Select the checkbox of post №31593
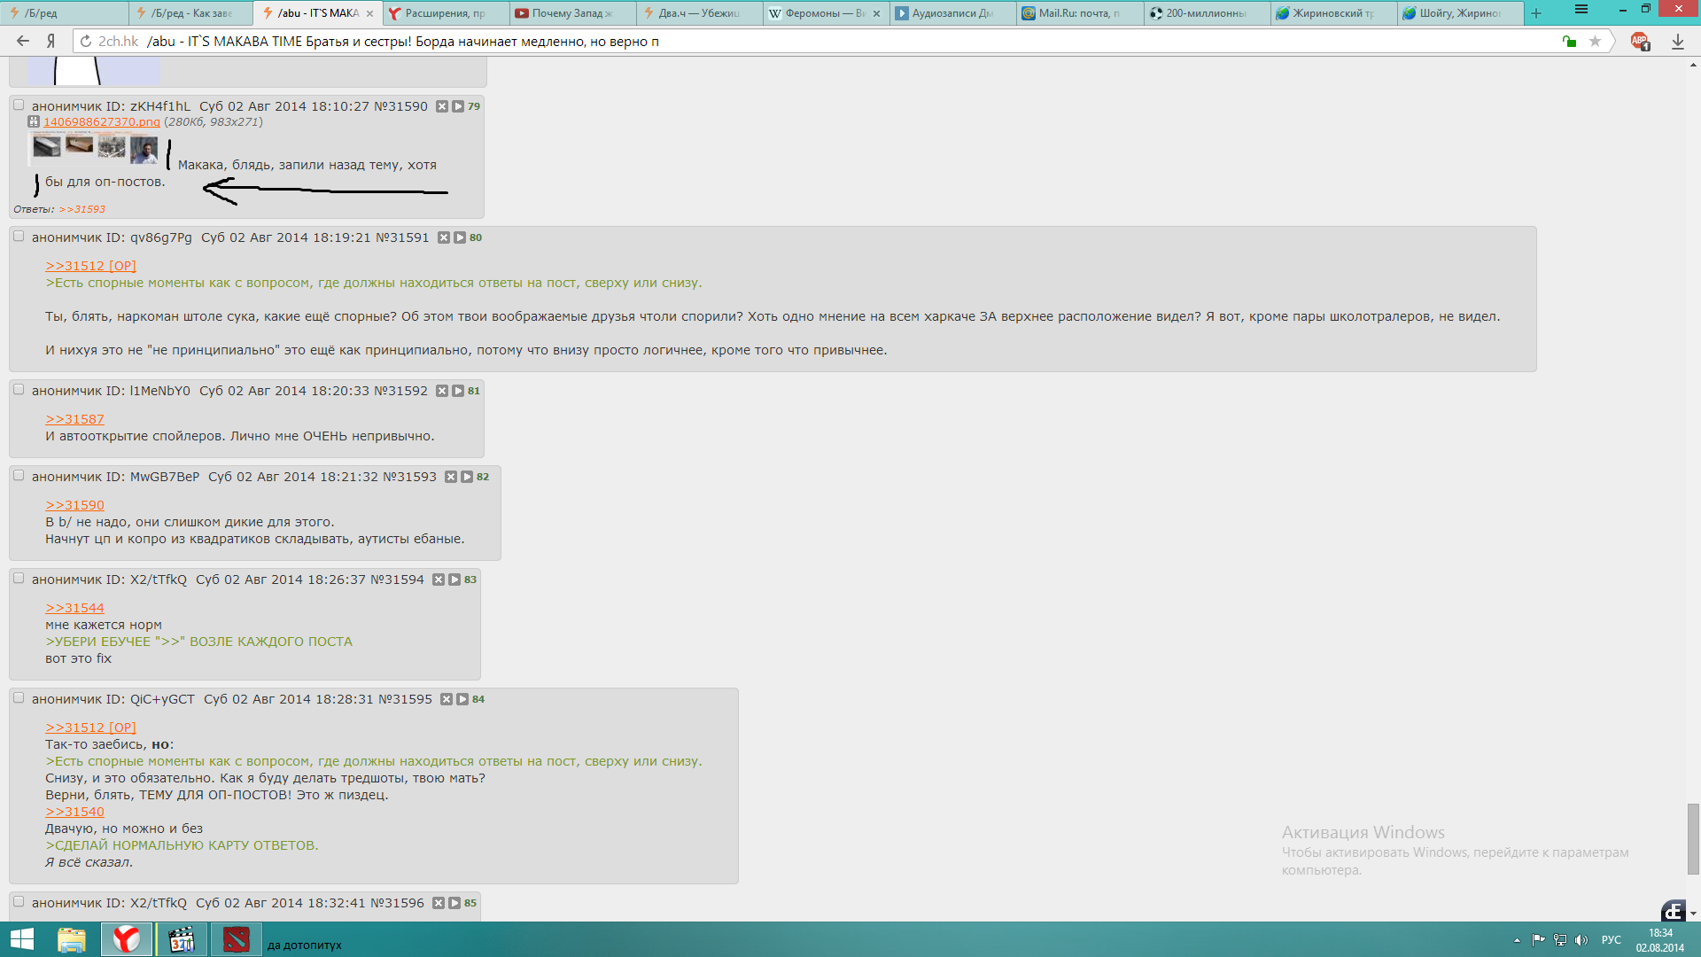The height and width of the screenshot is (957, 1701). [19, 476]
